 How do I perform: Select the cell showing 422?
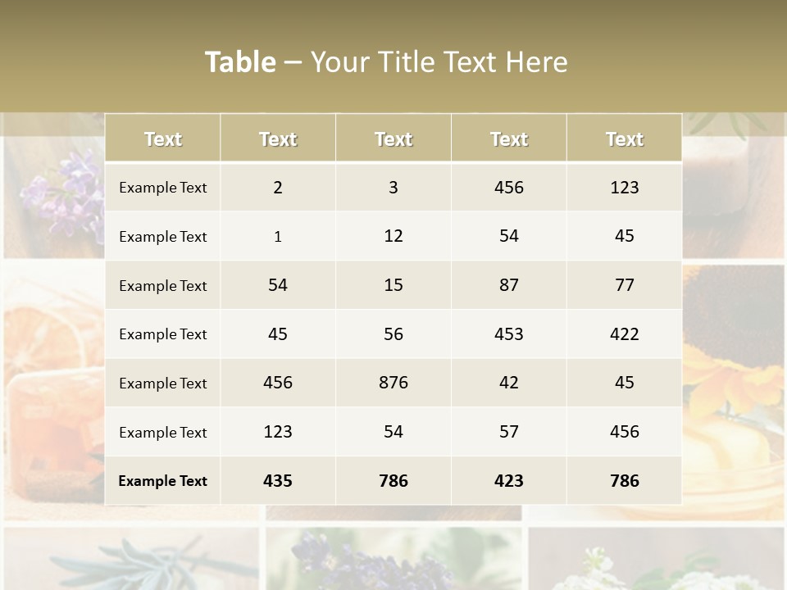tap(625, 334)
